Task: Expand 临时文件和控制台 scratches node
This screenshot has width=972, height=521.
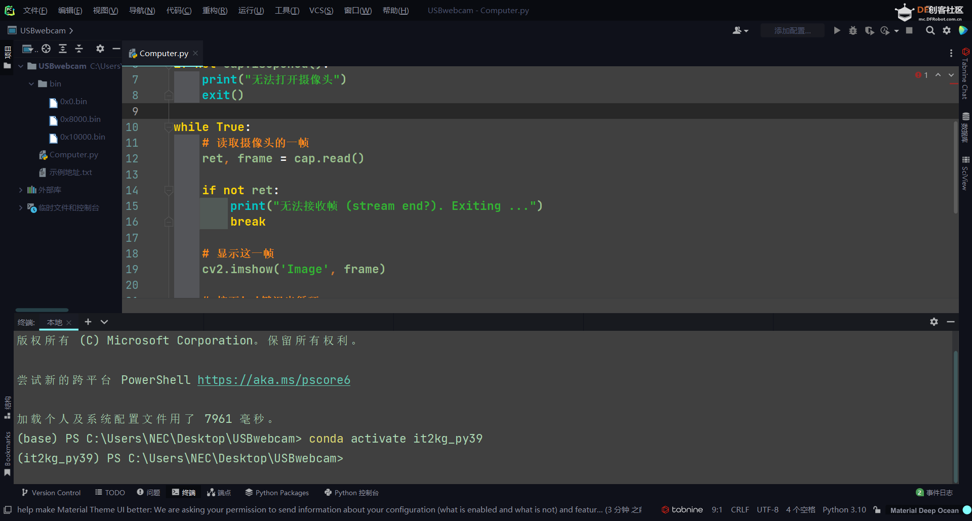Action: [x=20, y=208]
